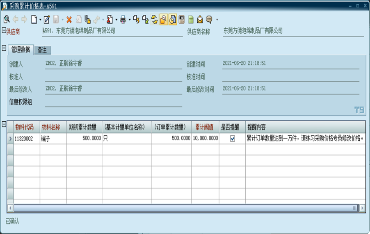Uncheck the 是否提醒 checkbox for 端子
The image size is (370, 234).
[x=233, y=139]
